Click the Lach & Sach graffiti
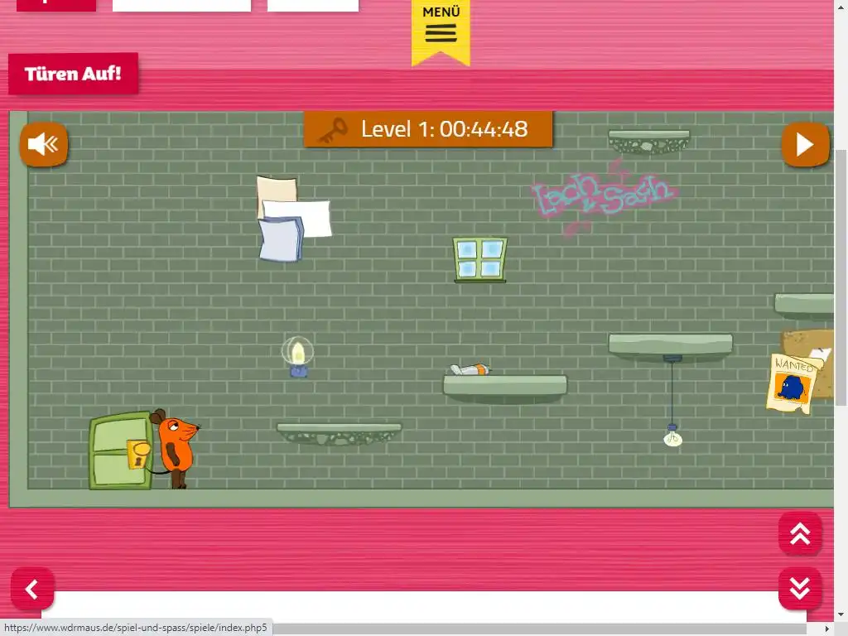Image resolution: width=848 pixels, height=636 pixels. 603,197
